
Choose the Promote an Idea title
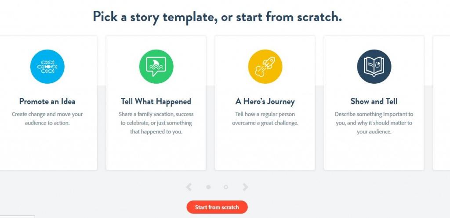(x=47, y=101)
